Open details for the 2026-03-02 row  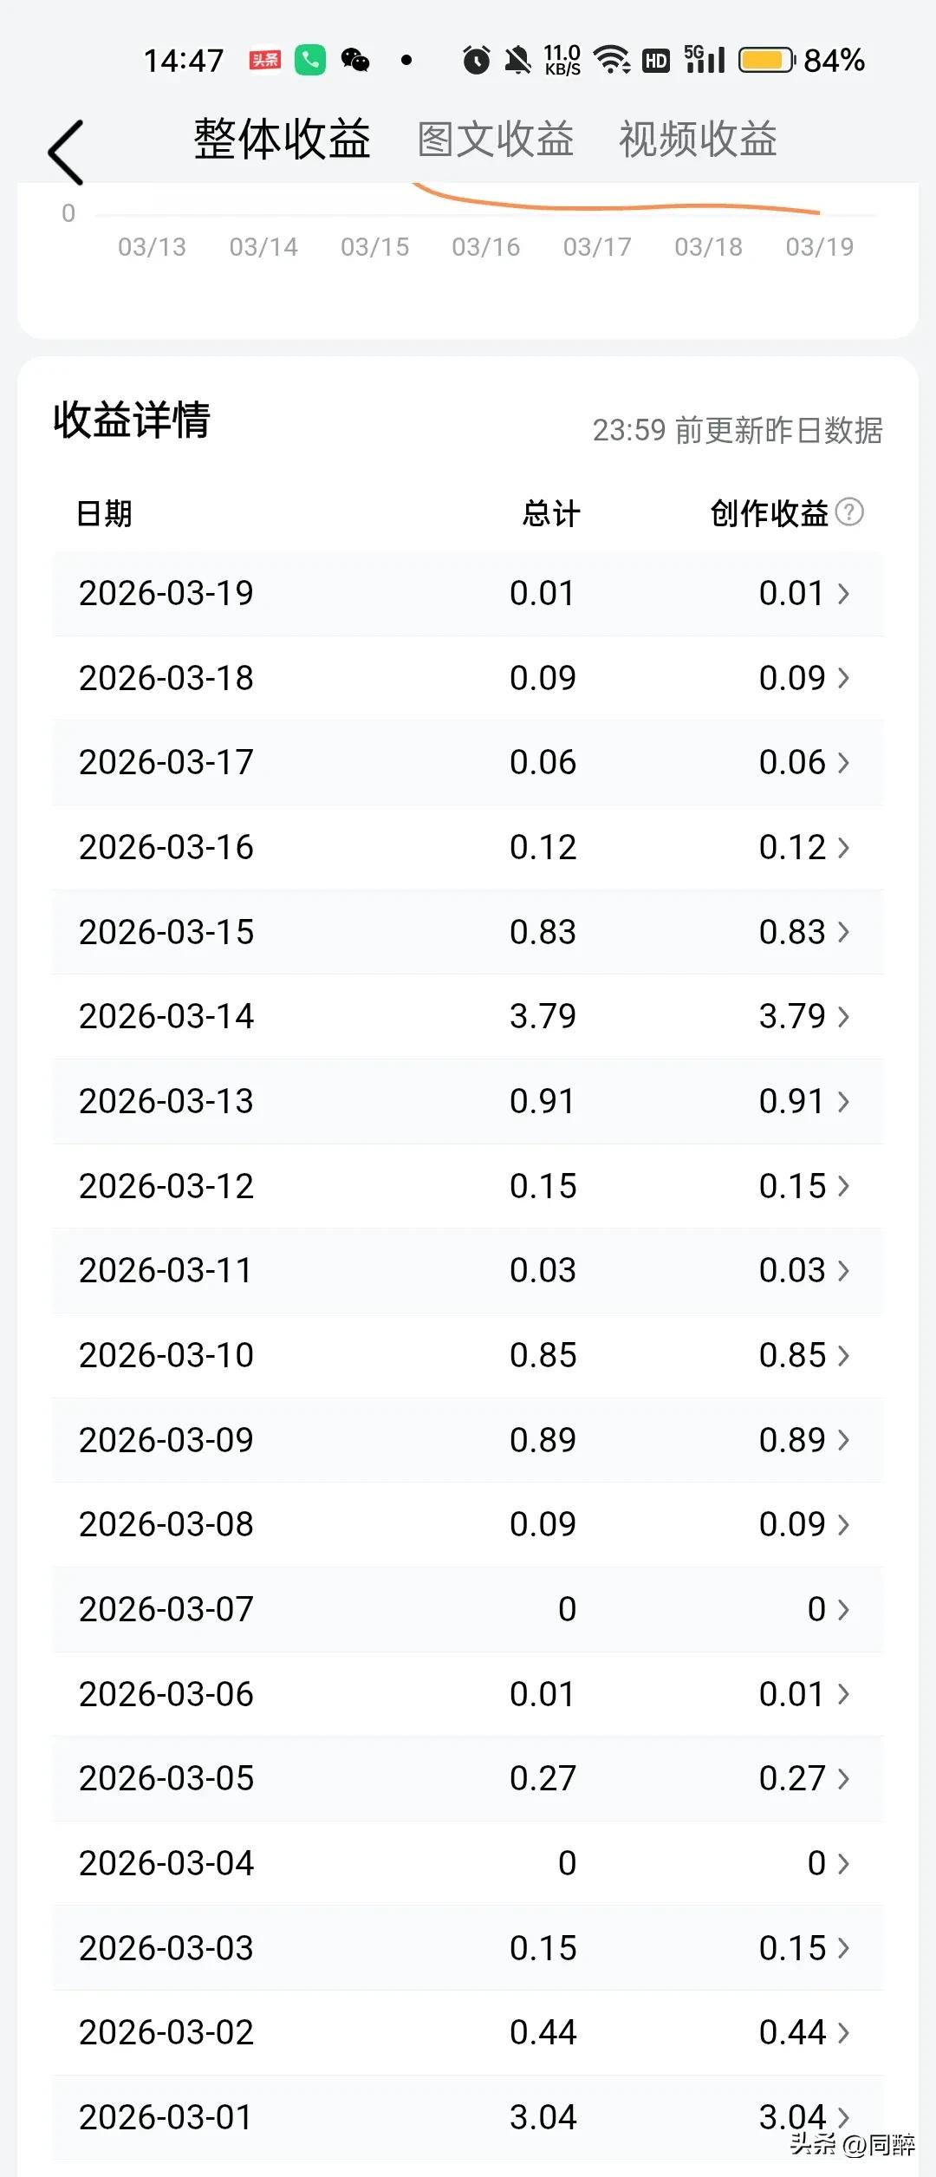point(468,2033)
